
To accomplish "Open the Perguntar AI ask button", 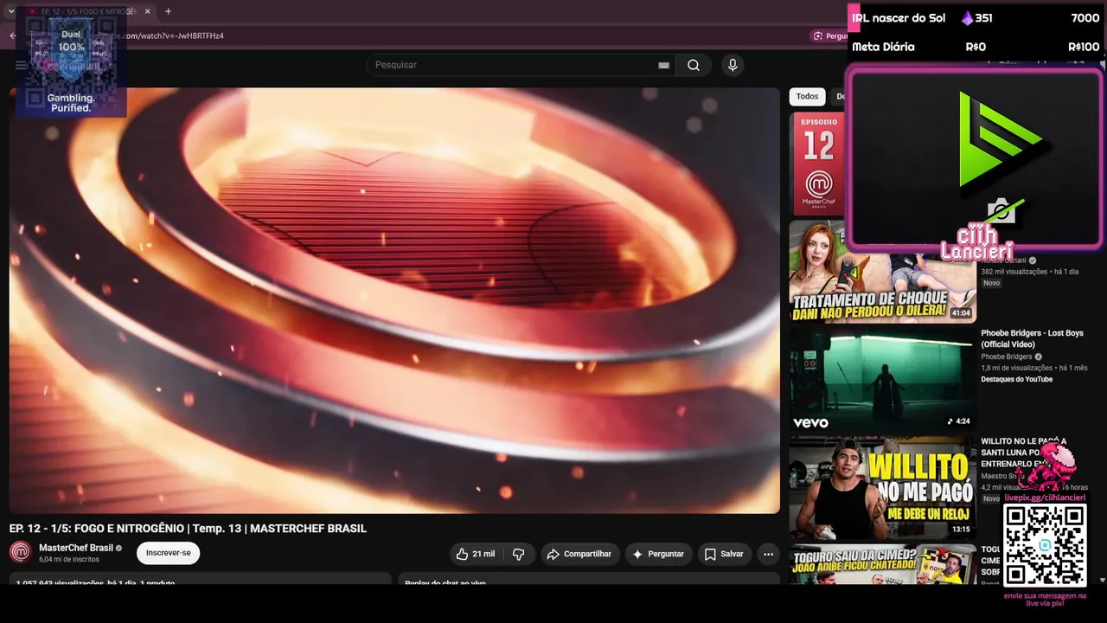I will coord(658,554).
